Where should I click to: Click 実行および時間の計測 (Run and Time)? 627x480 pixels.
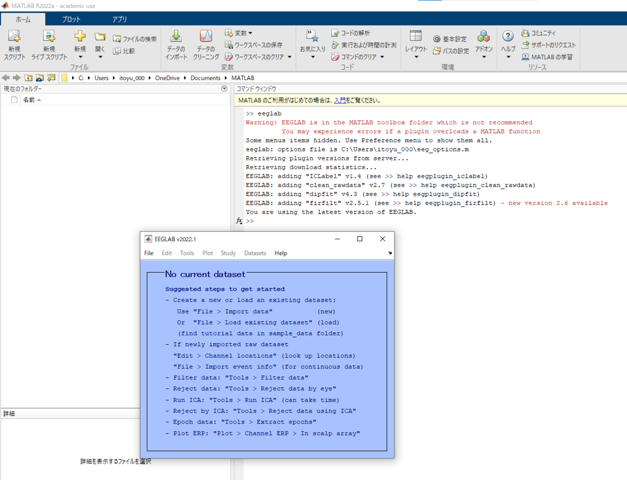pos(364,45)
